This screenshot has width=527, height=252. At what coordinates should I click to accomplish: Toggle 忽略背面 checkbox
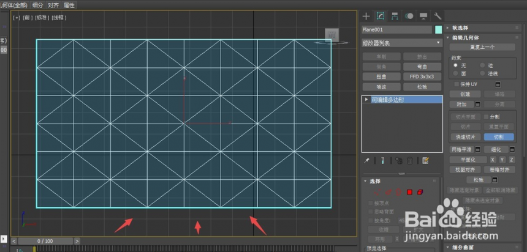tap(370, 212)
